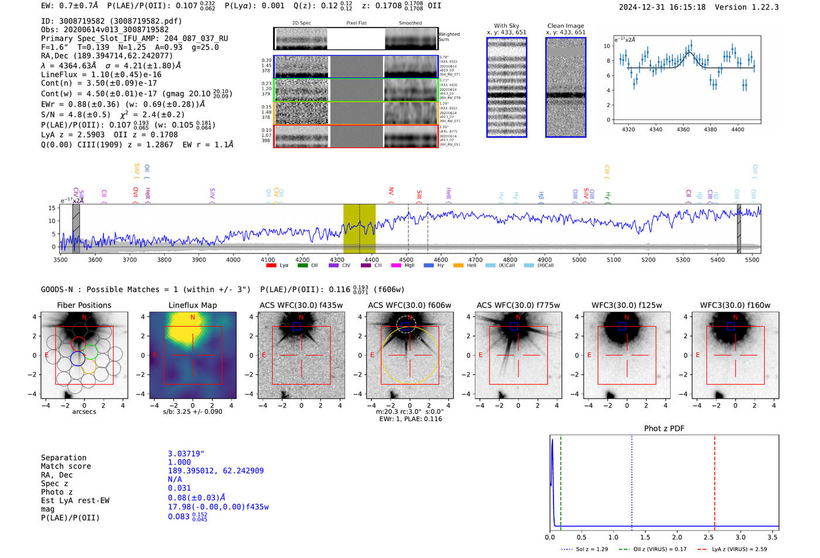820x558 pixels.
Task: Click the LyA z = 2.5903 text line
Action: click(110, 135)
